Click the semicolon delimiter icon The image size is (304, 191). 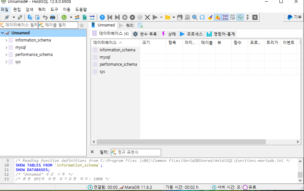[x=247, y=17]
